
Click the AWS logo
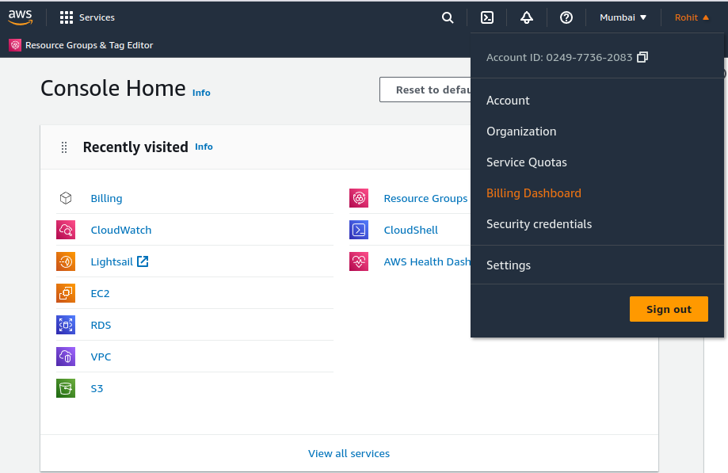tap(21, 17)
